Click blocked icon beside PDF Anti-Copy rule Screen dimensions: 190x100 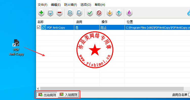44,28
